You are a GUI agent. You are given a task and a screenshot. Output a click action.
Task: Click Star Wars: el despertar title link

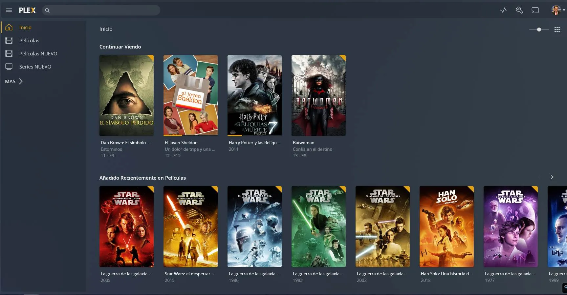click(190, 274)
